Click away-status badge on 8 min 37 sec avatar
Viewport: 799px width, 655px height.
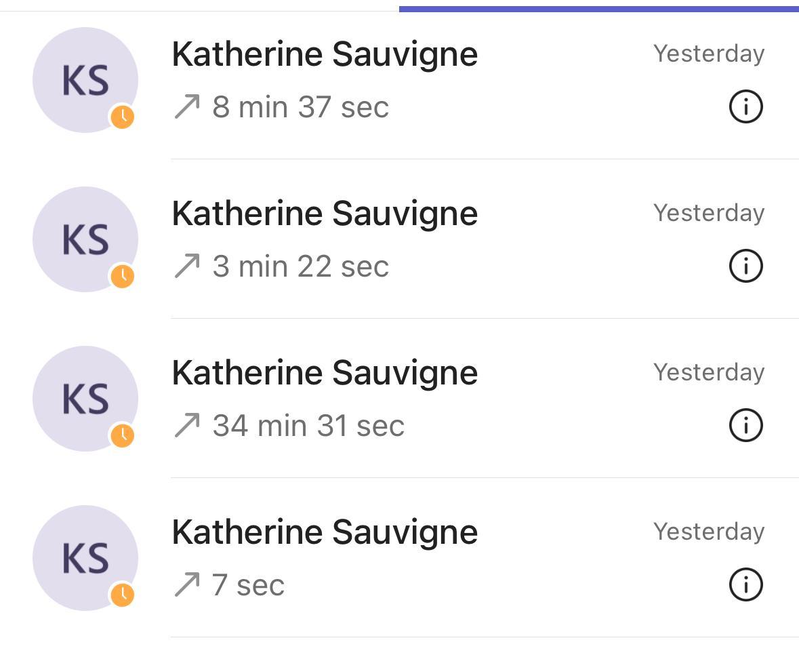123,117
